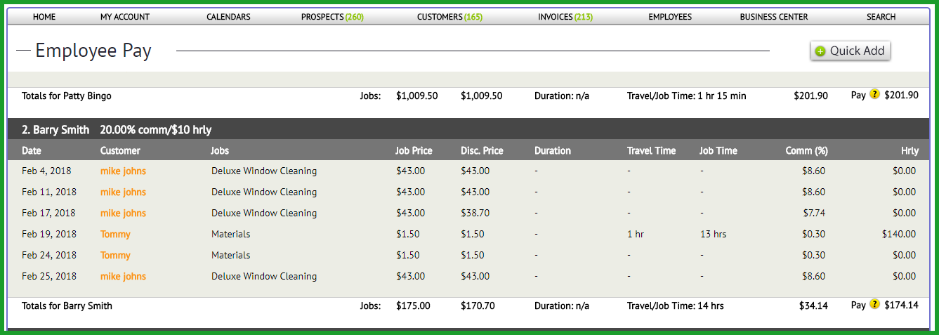Click the 1 hr travel time cell
Image resolution: width=939 pixels, height=335 pixels.
click(636, 234)
